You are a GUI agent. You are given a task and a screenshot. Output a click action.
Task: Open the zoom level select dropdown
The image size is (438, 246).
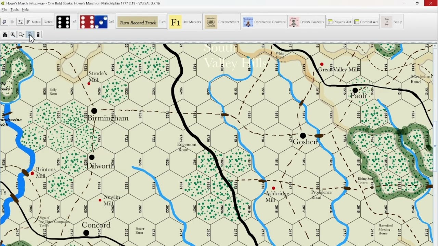click(21, 35)
